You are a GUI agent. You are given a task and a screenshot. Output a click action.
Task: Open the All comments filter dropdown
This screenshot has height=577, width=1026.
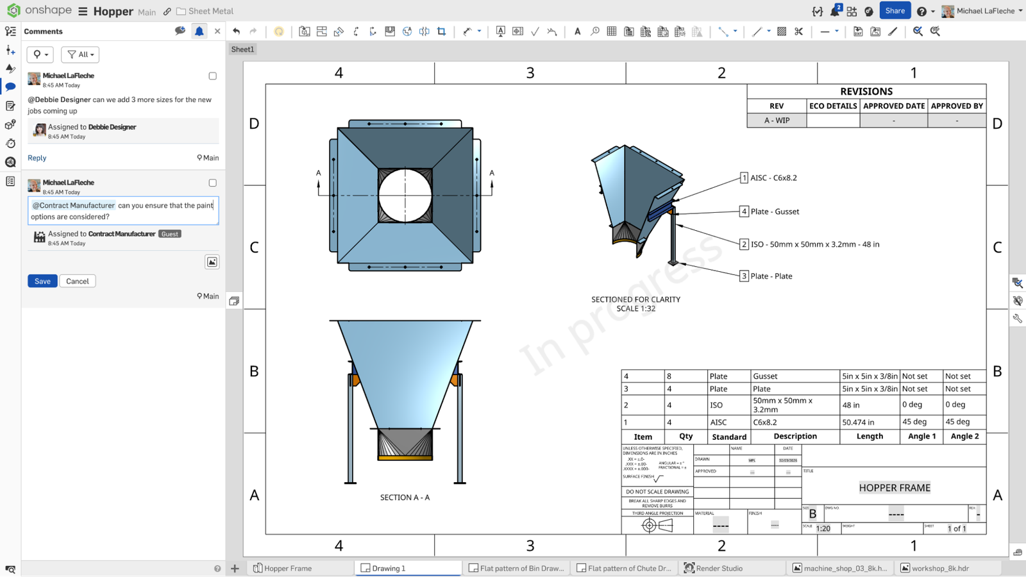click(x=80, y=54)
